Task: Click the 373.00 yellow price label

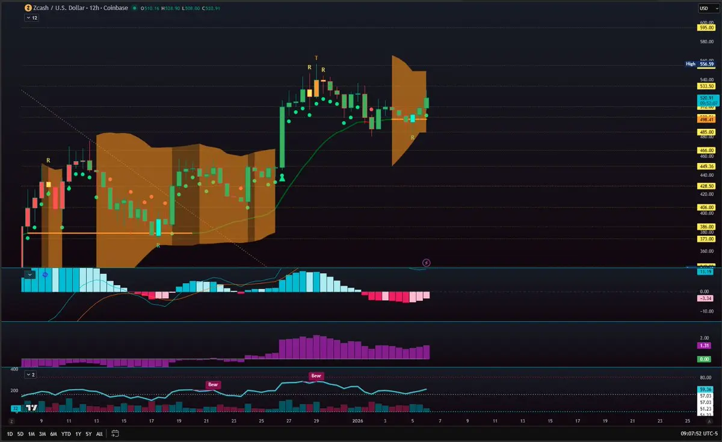Action: tap(706, 238)
